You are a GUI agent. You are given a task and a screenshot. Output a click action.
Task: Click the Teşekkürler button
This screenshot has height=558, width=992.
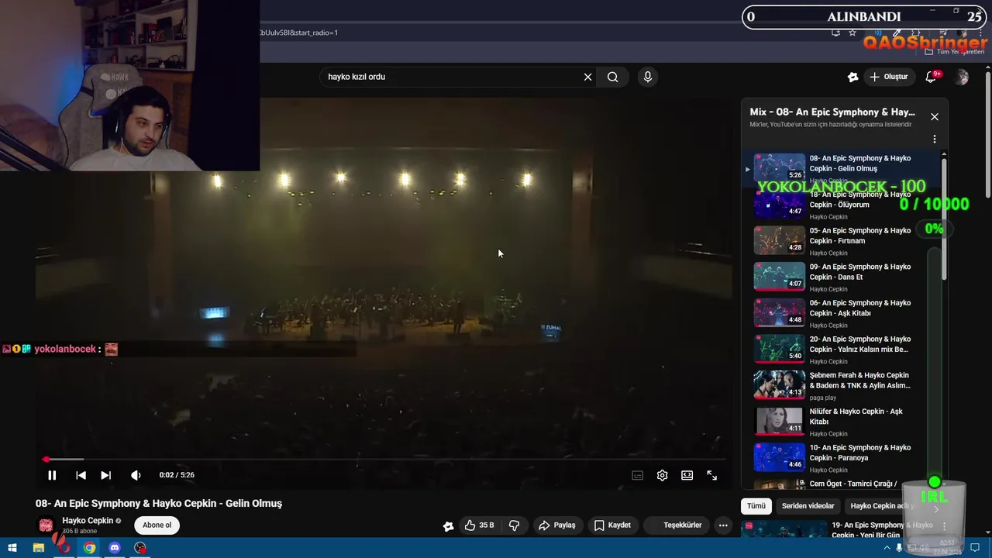pyautogui.click(x=676, y=525)
